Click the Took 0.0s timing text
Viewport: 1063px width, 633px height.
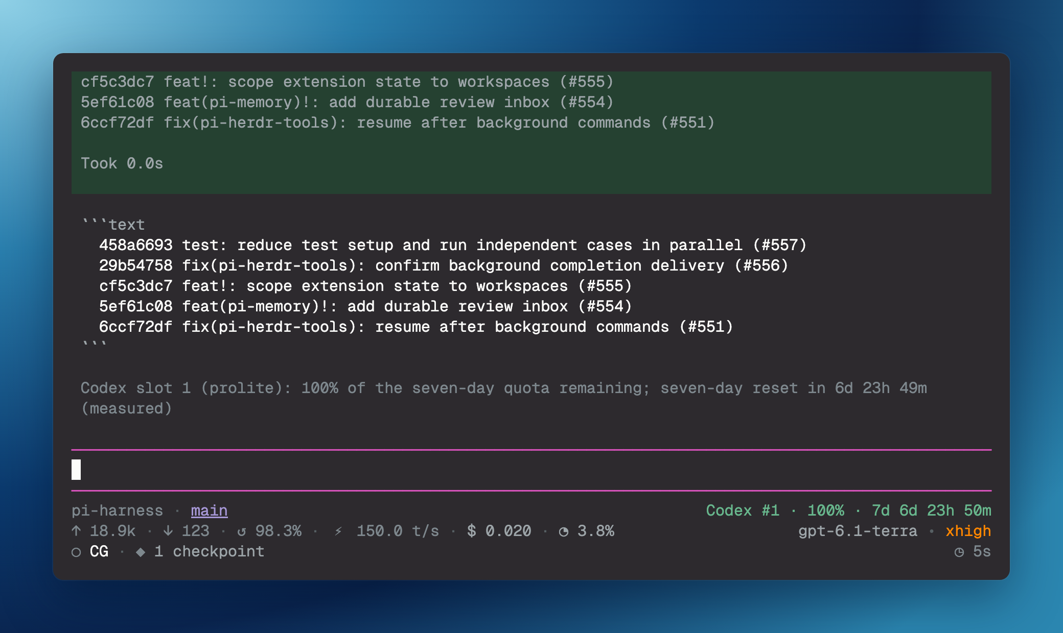coord(122,163)
